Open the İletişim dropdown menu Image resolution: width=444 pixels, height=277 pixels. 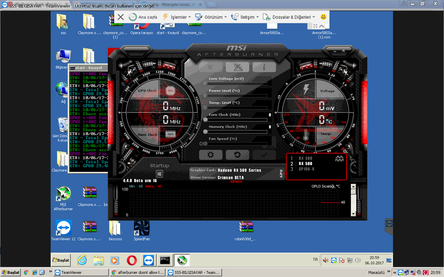tap(245, 17)
